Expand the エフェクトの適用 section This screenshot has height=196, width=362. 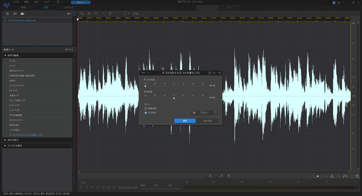(16, 145)
